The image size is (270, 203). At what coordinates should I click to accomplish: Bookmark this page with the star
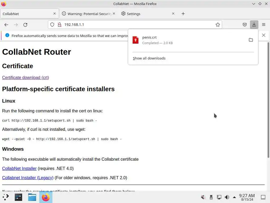[x=218, y=25]
